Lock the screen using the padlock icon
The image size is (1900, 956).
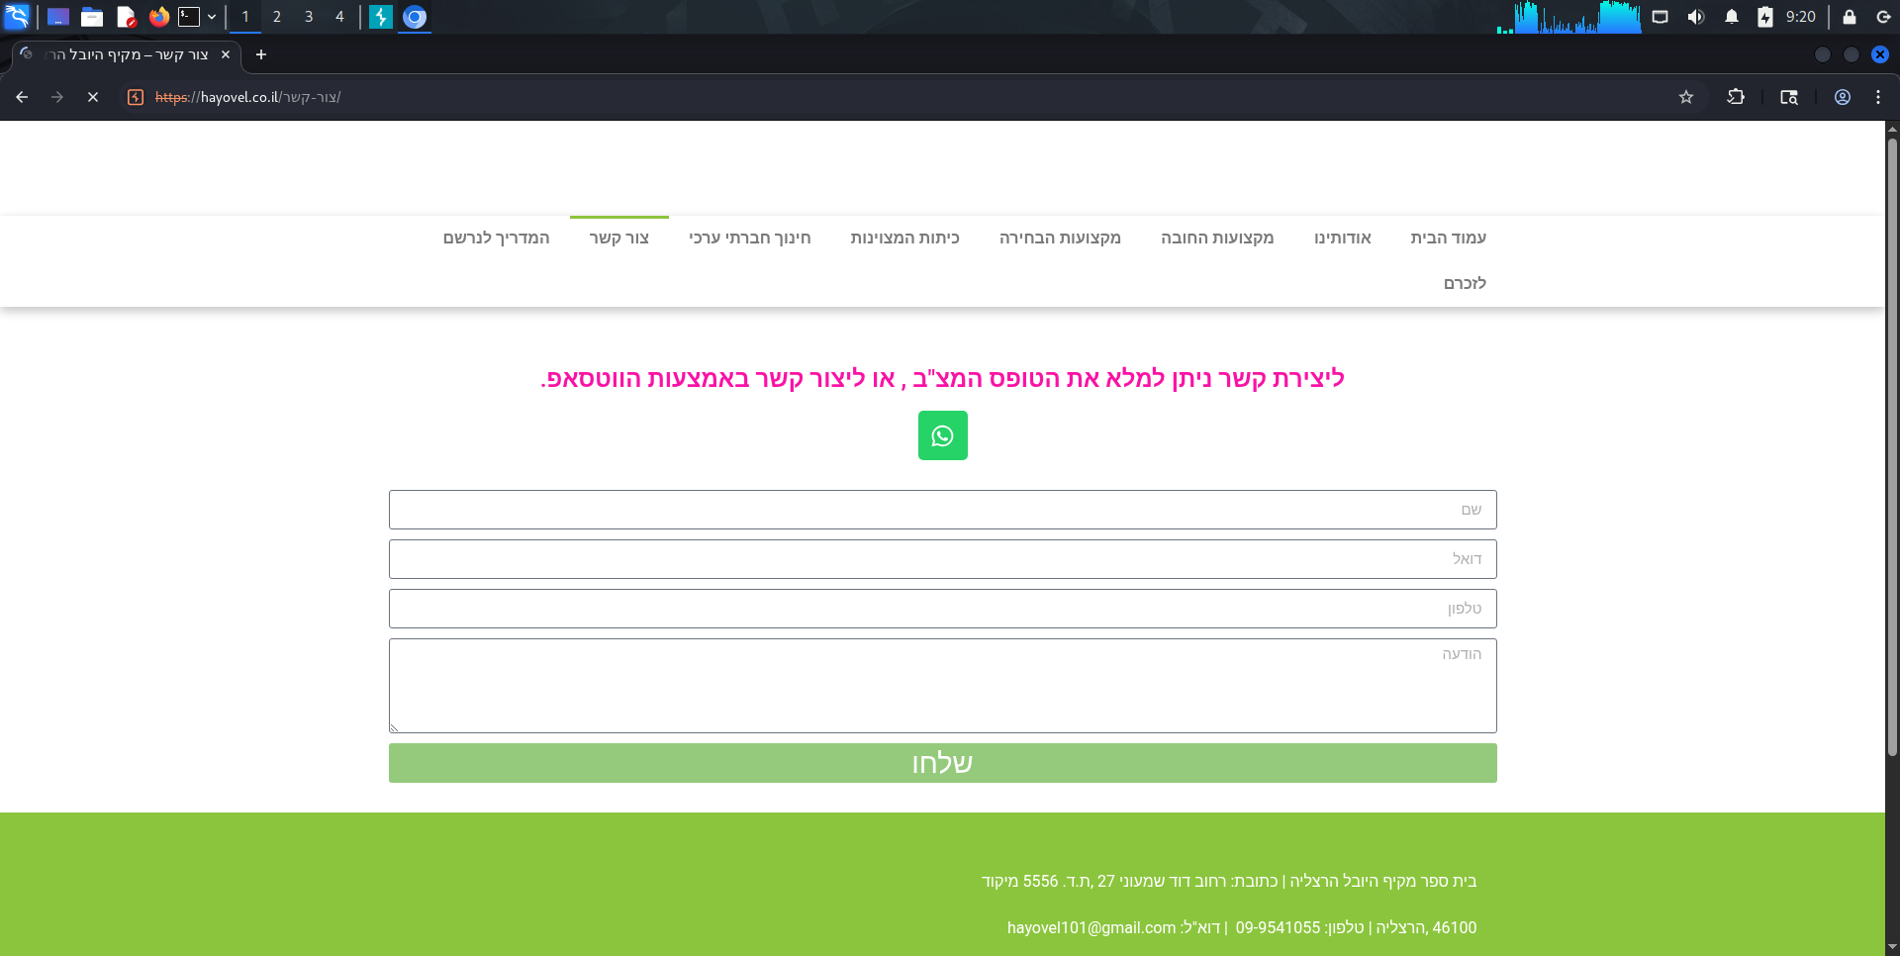1849,17
